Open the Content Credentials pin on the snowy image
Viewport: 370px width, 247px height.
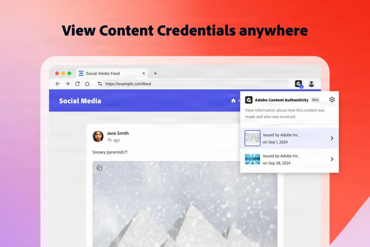tap(99, 168)
